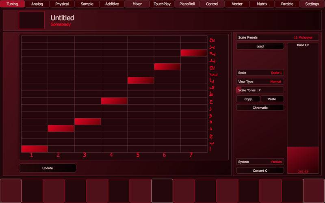The image size is (325, 203).
Task: Click the 12 Muhayyer preset name
Action: 303,37
